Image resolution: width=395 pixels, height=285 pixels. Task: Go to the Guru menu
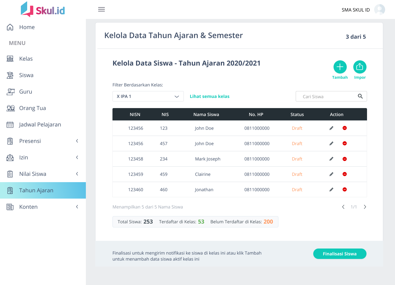(26, 92)
